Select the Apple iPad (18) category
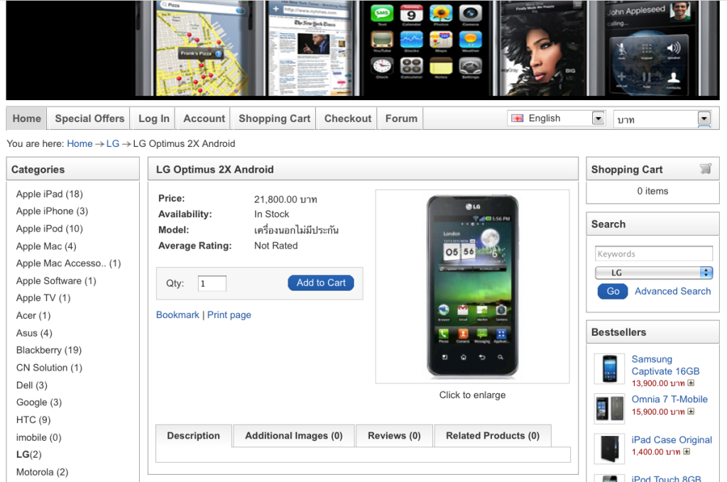 pos(50,194)
